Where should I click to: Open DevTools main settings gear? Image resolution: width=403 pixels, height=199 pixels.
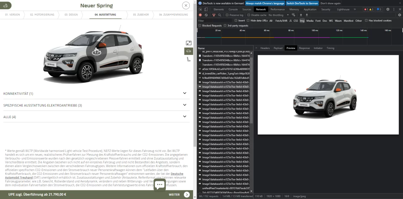[x=388, y=9]
